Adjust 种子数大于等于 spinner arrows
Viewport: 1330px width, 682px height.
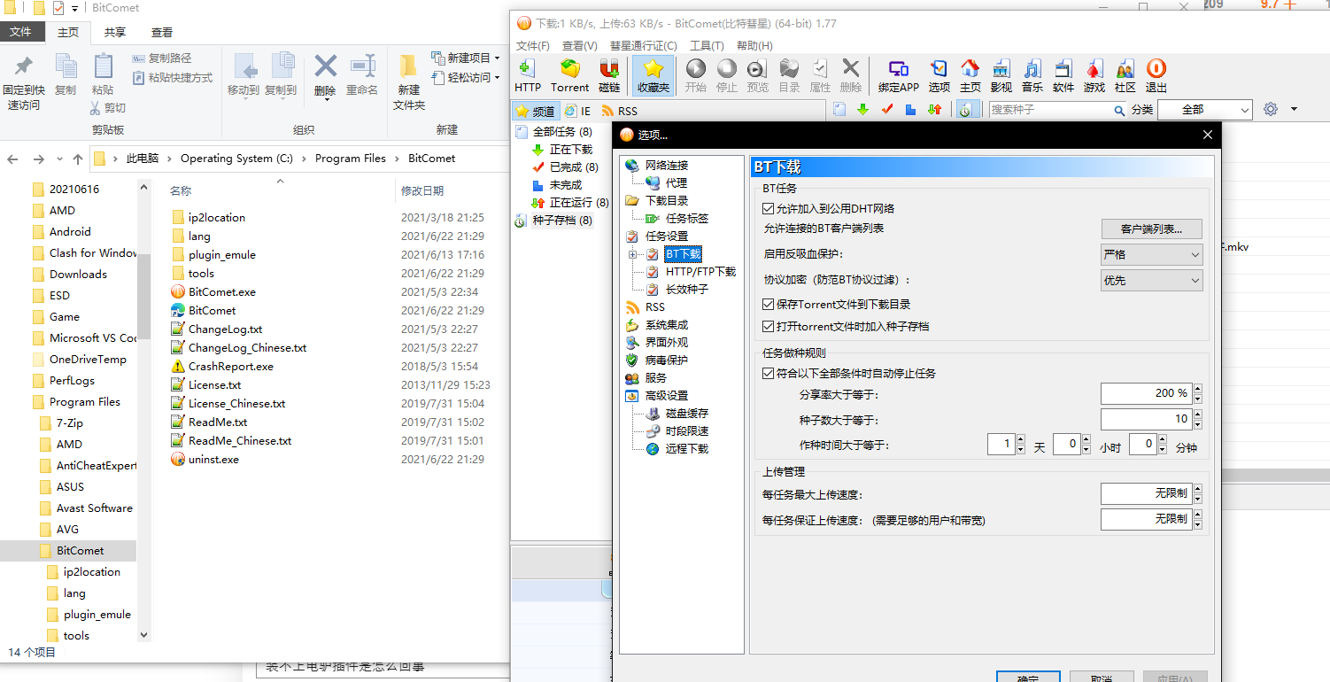click(1197, 419)
